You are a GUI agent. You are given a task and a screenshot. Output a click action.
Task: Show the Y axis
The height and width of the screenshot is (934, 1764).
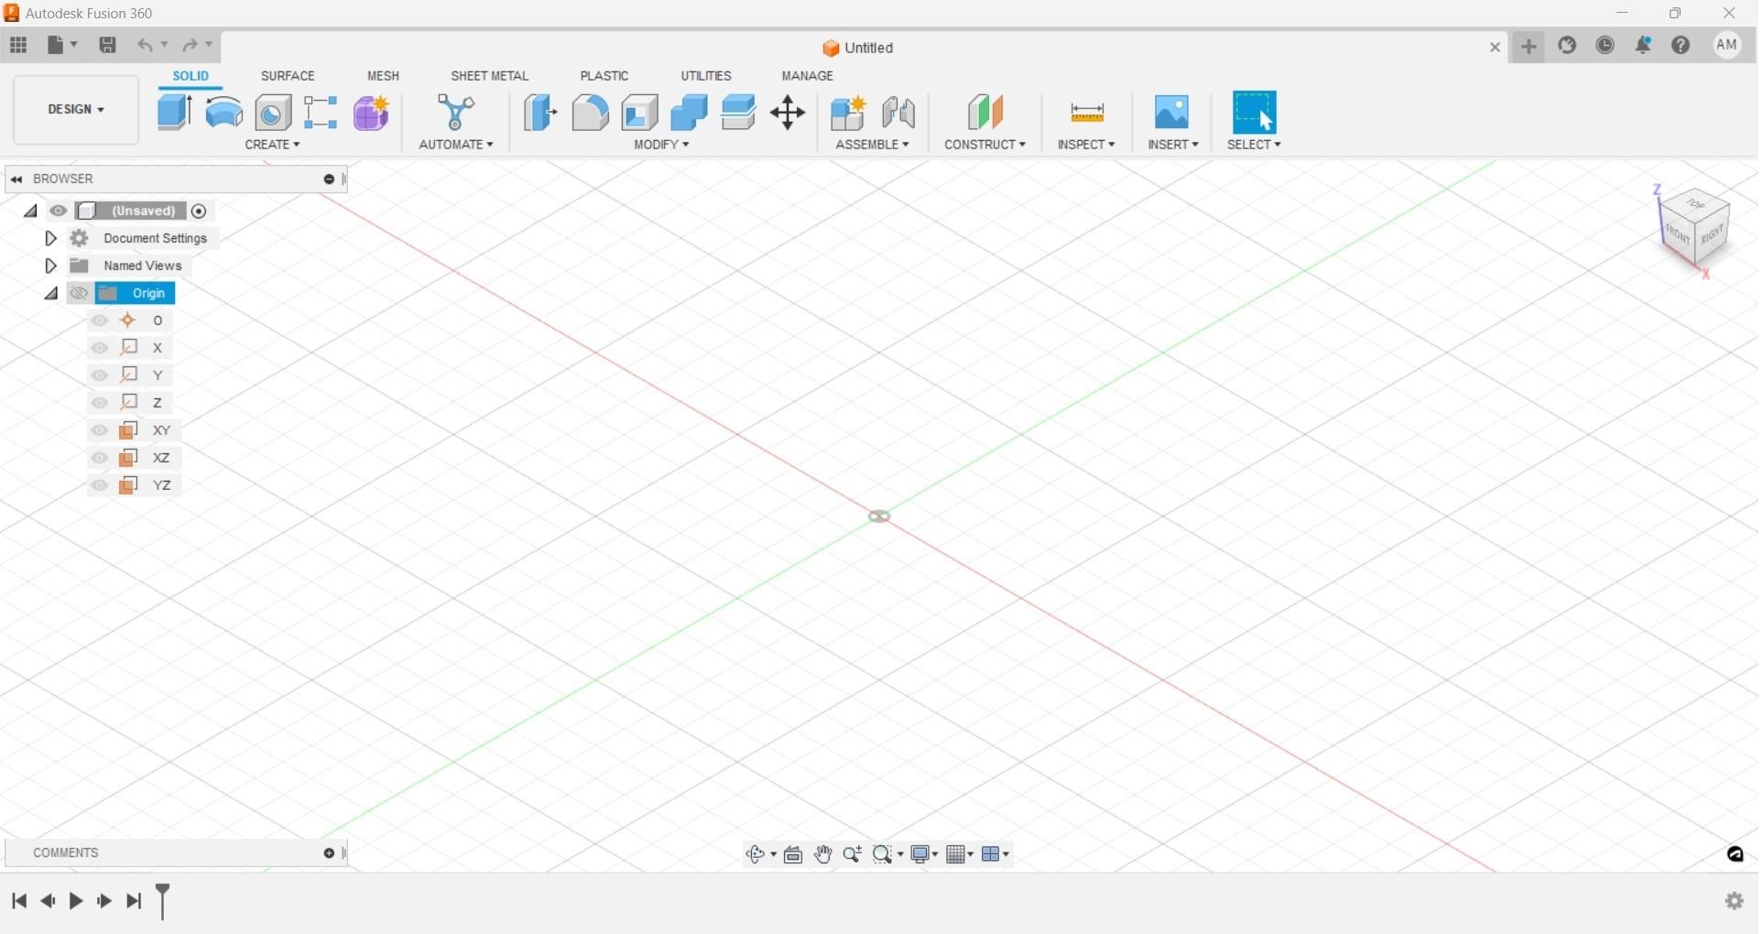pyautogui.click(x=100, y=376)
